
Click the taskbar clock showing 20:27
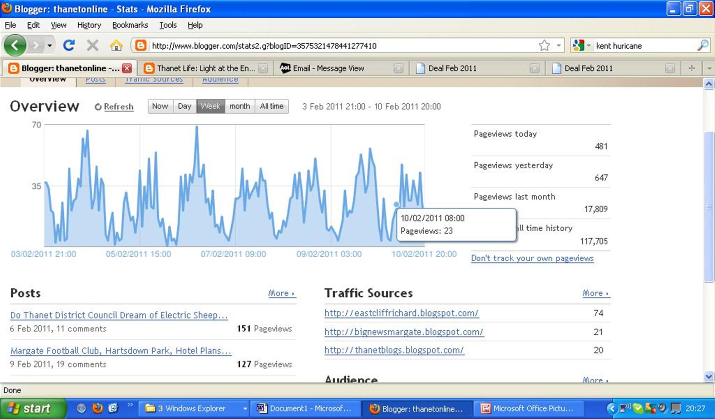pos(696,408)
